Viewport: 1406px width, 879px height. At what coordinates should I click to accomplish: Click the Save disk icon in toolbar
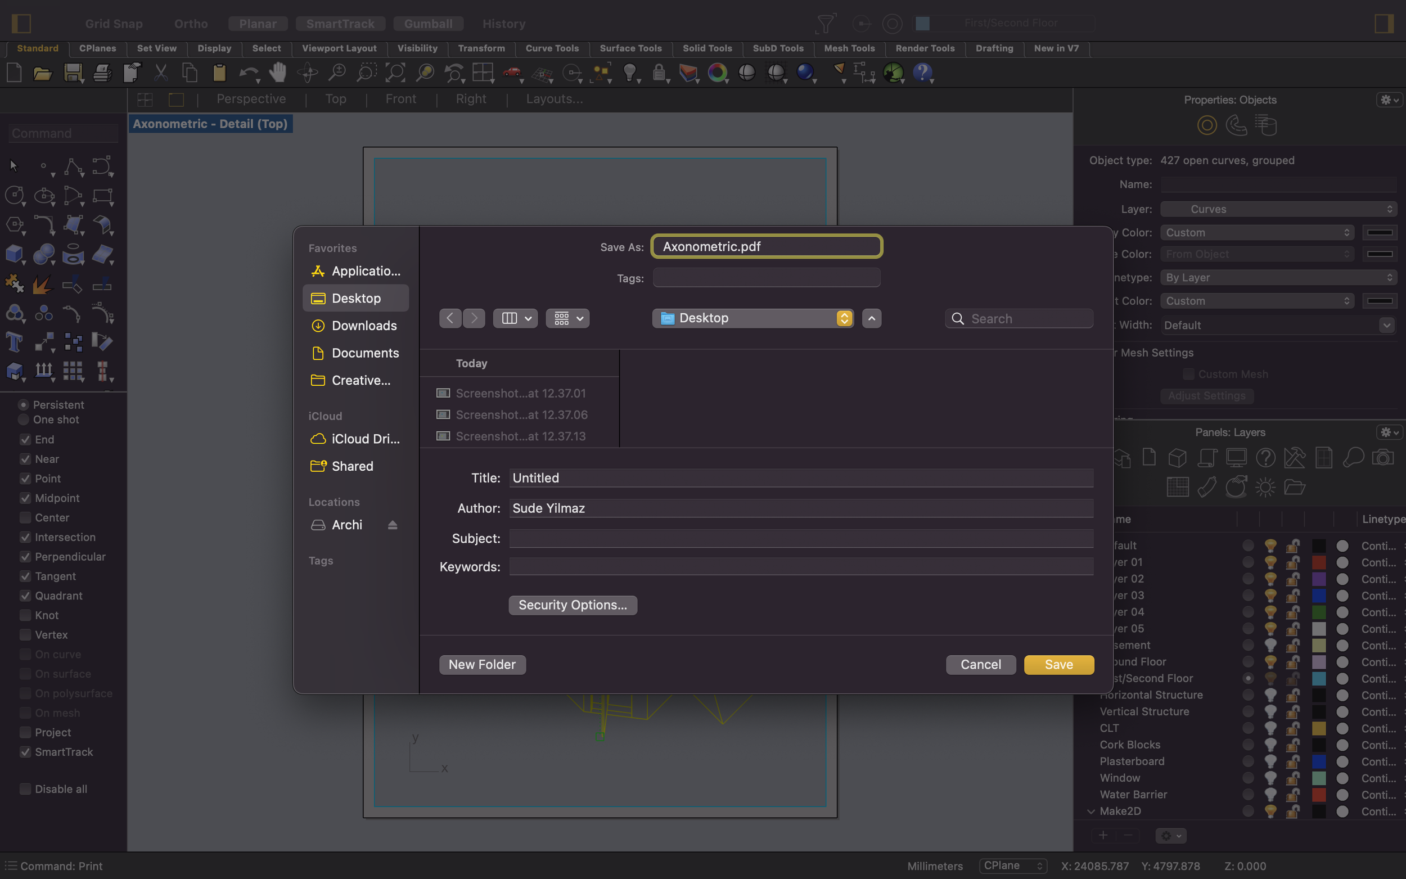point(73,73)
